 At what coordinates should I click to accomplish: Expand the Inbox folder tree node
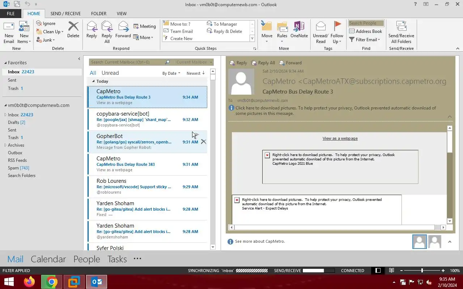click(5, 115)
